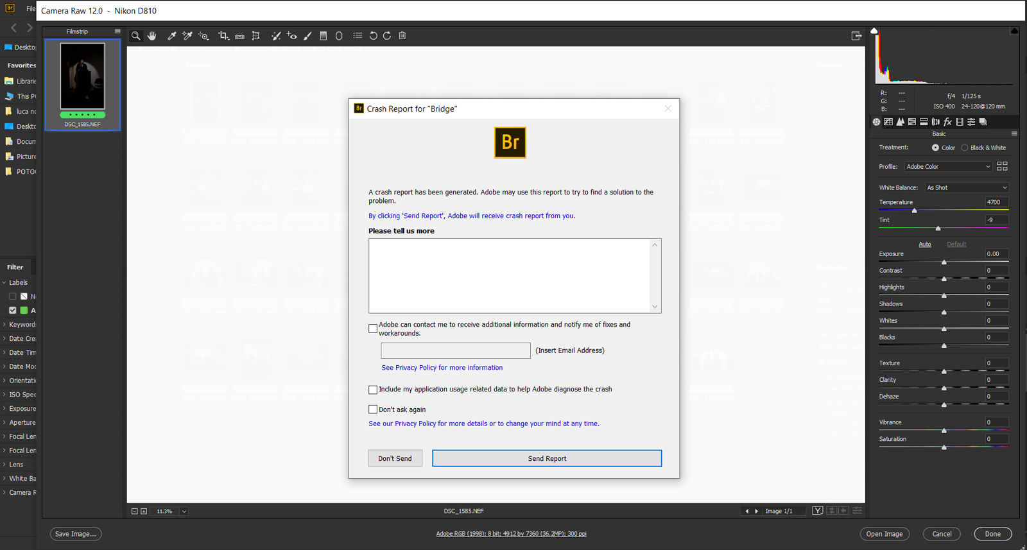Open Camera Raw preferences list icon

point(358,36)
